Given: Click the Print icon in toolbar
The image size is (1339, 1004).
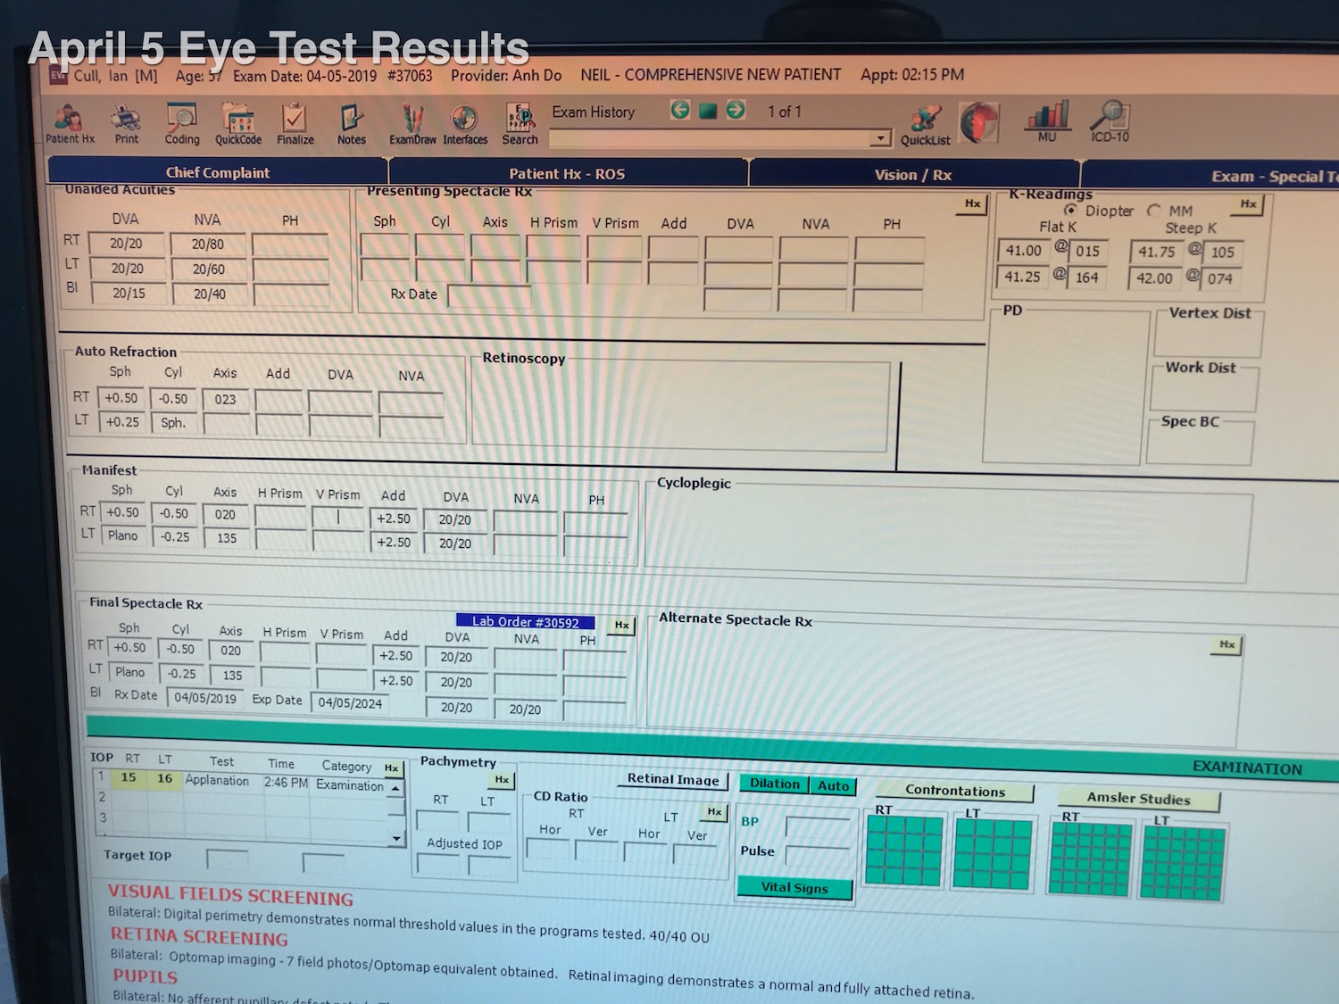Looking at the screenshot, I should click(x=127, y=122).
